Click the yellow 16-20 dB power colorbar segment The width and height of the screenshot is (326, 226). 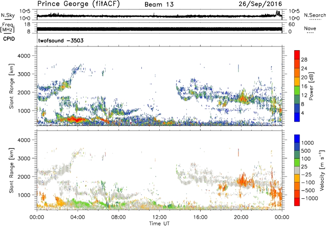297,82
